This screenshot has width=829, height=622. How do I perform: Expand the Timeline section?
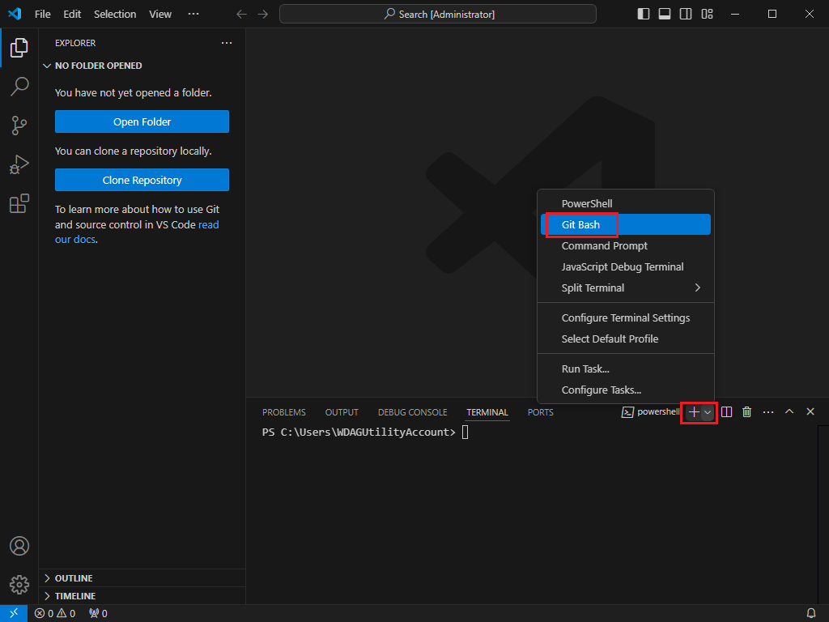click(x=74, y=596)
